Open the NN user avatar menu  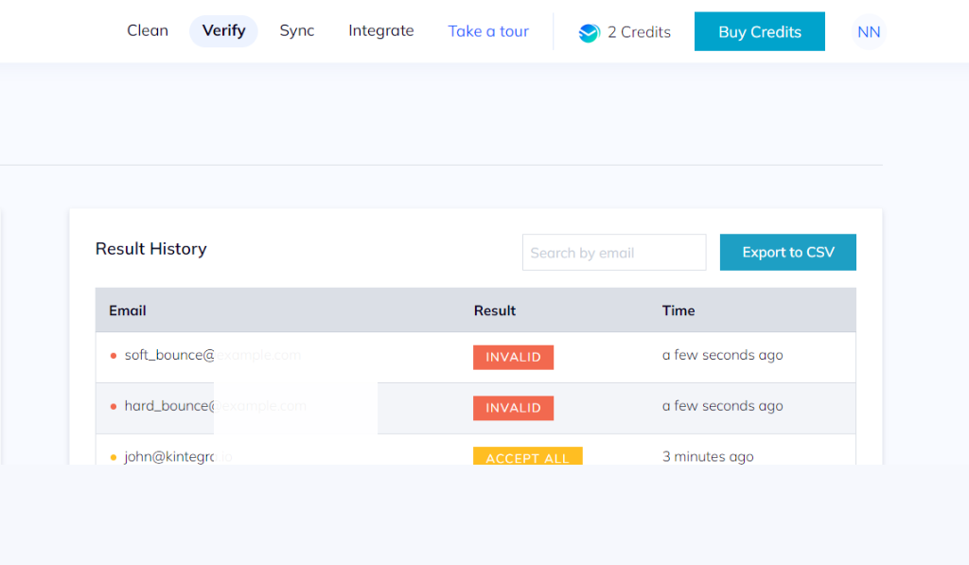[869, 31]
